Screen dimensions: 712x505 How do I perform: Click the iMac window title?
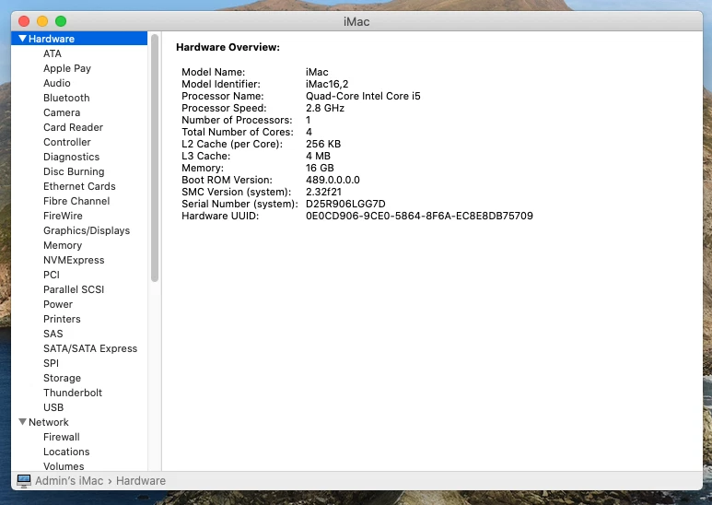click(356, 21)
